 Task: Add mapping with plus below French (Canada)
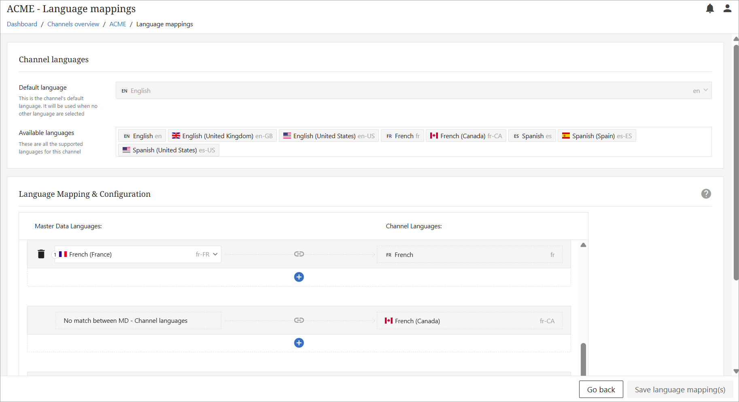pos(299,343)
